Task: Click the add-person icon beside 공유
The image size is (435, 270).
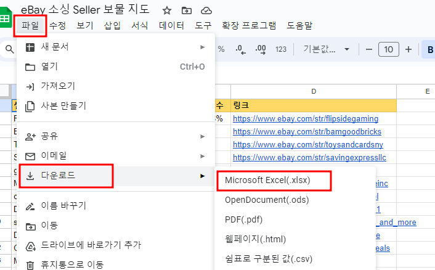Action: click(x=30, y=136)
